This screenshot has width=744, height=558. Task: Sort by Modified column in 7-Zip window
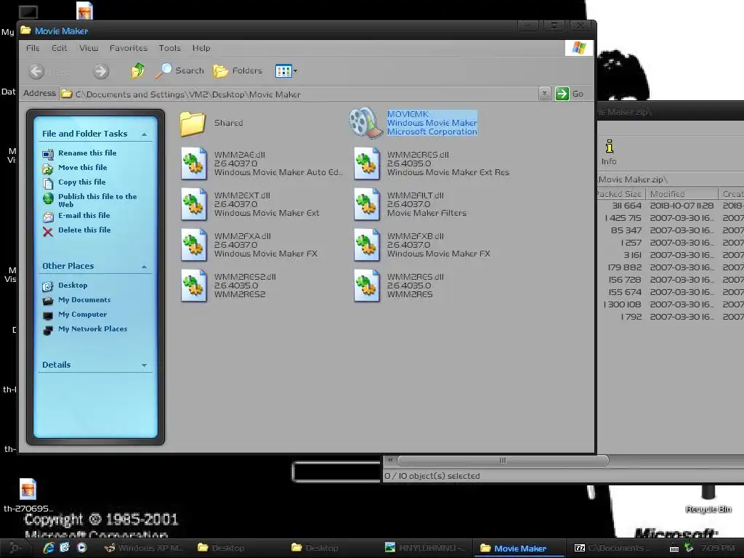(682, 193)
